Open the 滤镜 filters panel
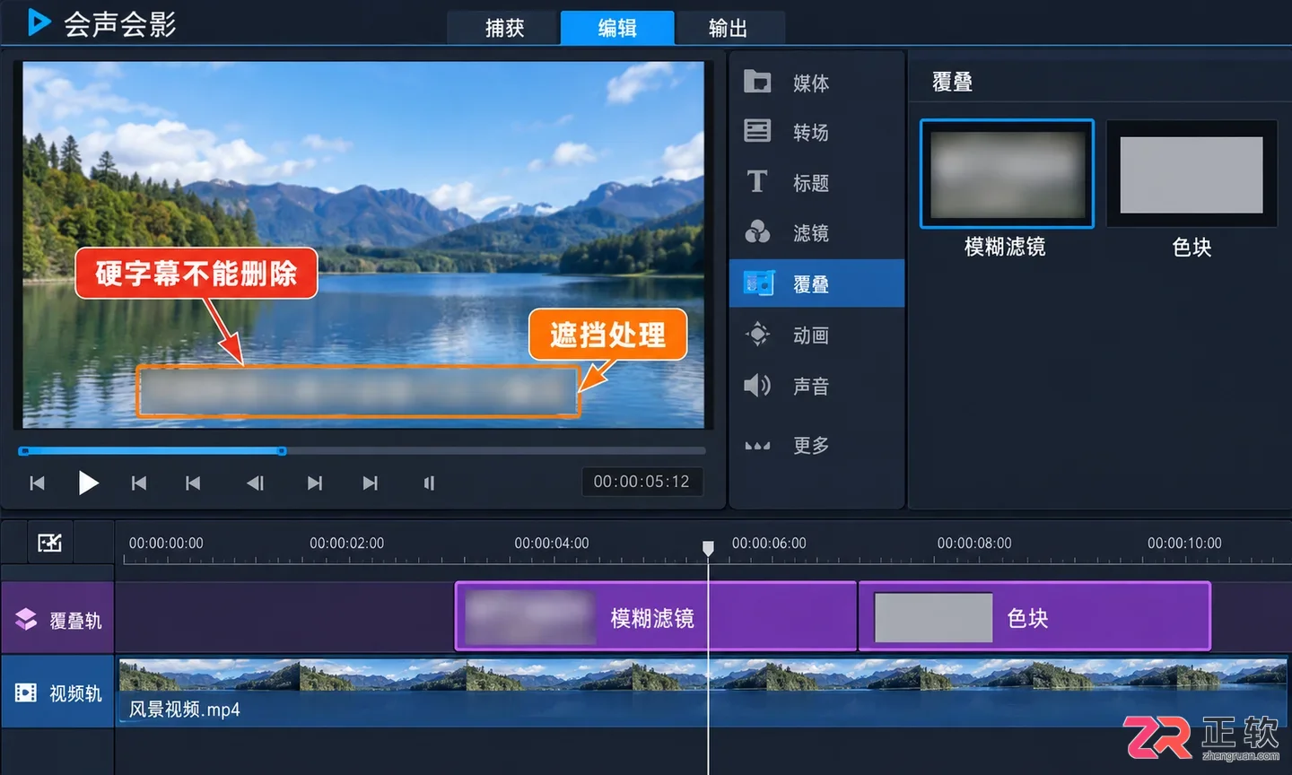This screenshot has width=1292, height=775. pos(816,233)
